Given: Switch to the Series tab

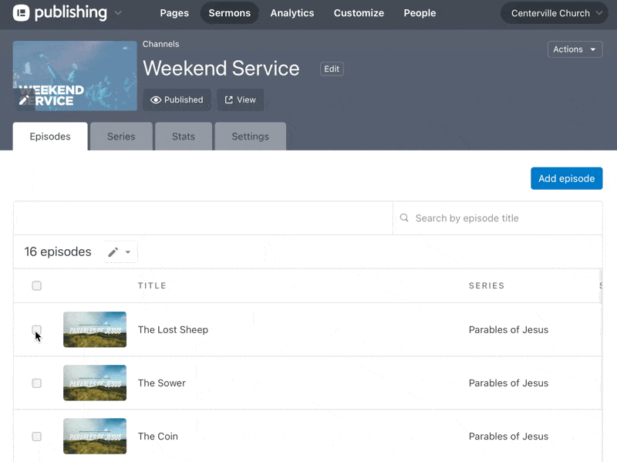Looking at the screenshot, I should (x=121, y=137).
